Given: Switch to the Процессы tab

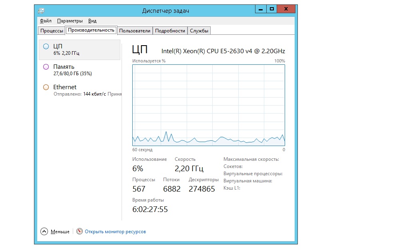Looking at the screenshot, I should click(52, 30).
